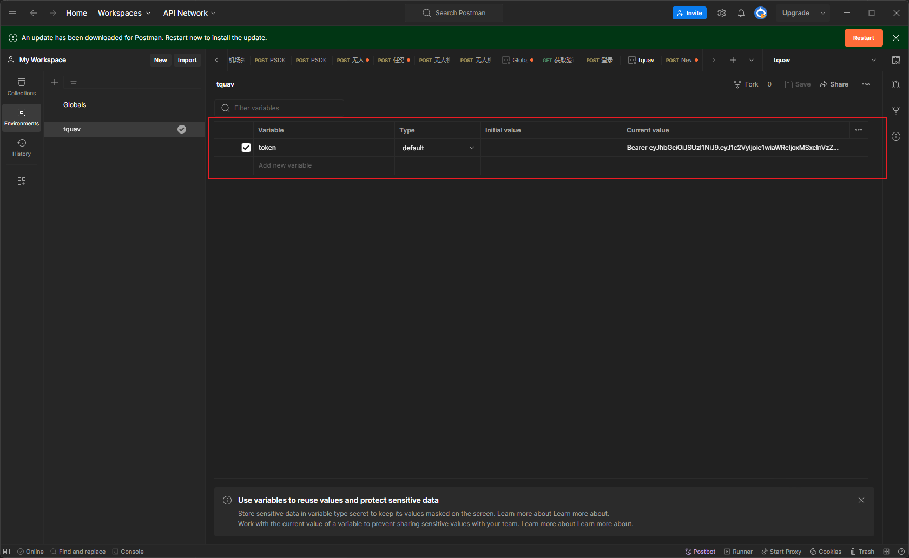Screen dimensions: 909x558
Task: Close the update notification bar
Action: click(x=896, y=38)
